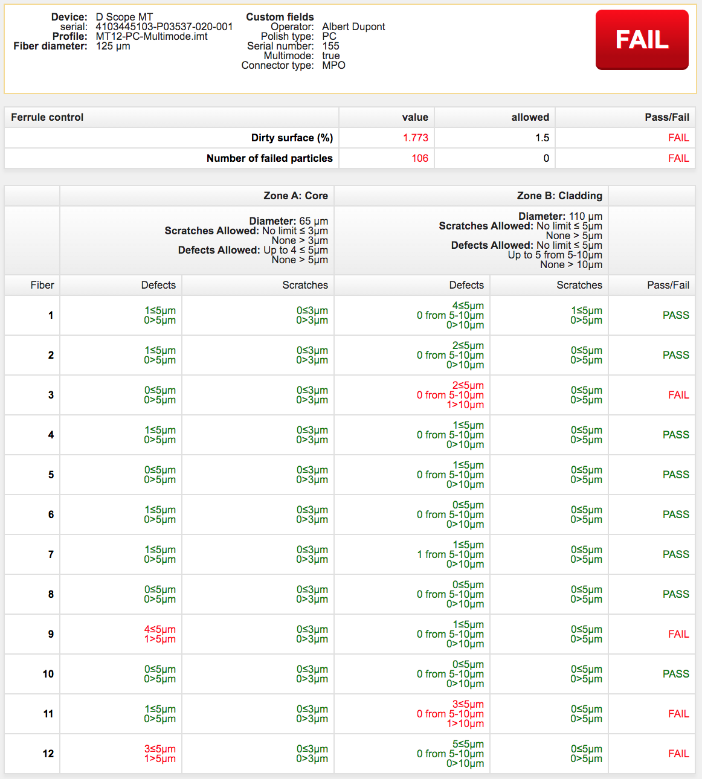Select fiber 12 row number
This screenshot has width=702, height=779.
pyautogui.click(x=48, y=754)
